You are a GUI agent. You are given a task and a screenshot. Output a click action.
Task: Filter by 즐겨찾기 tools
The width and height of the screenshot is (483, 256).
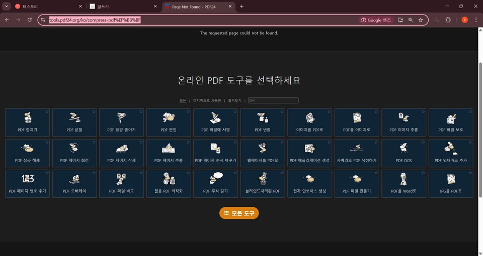click(234, 100)
